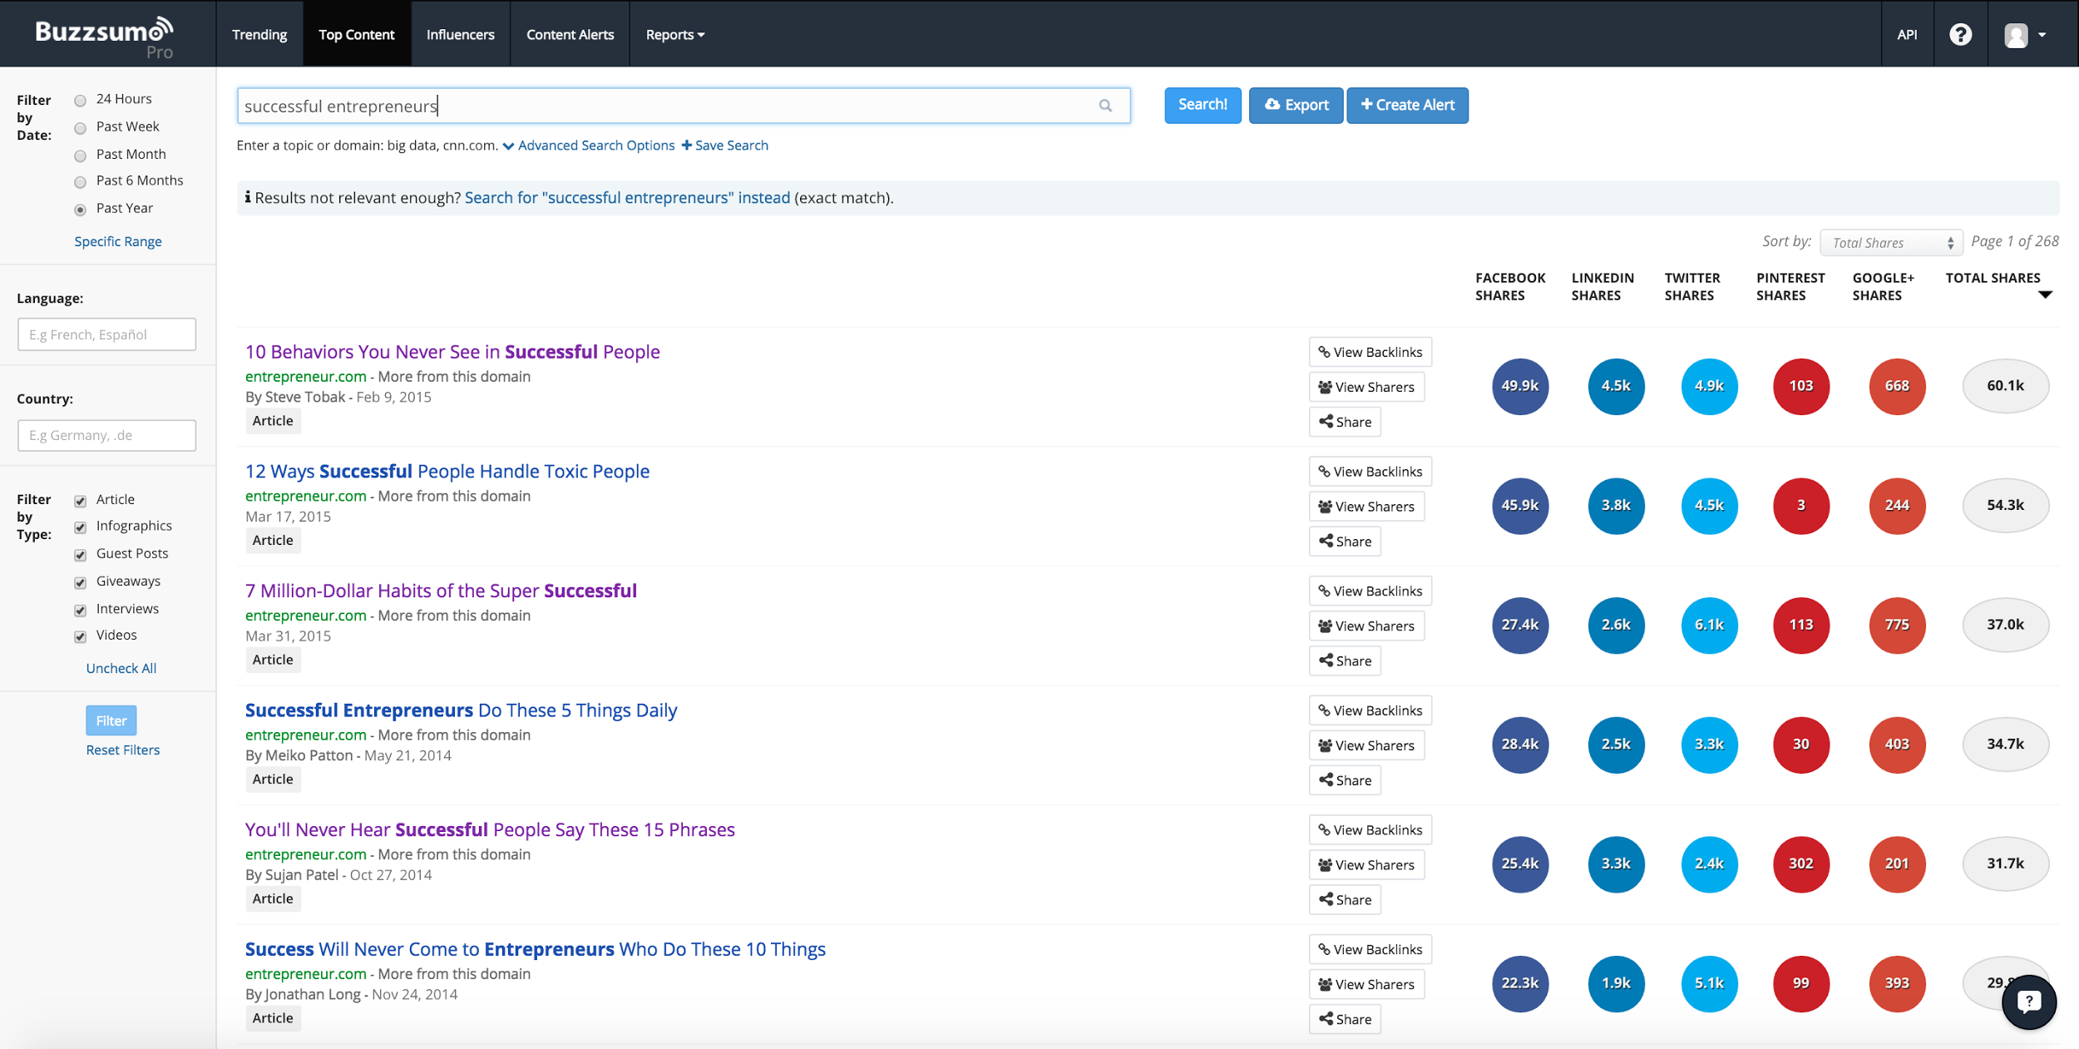Image resolution: width=2079 pixels, height=1049 pixels.
Task: Open the Sort by Total Shares dropdown
Action: (x=1890, y=242)
